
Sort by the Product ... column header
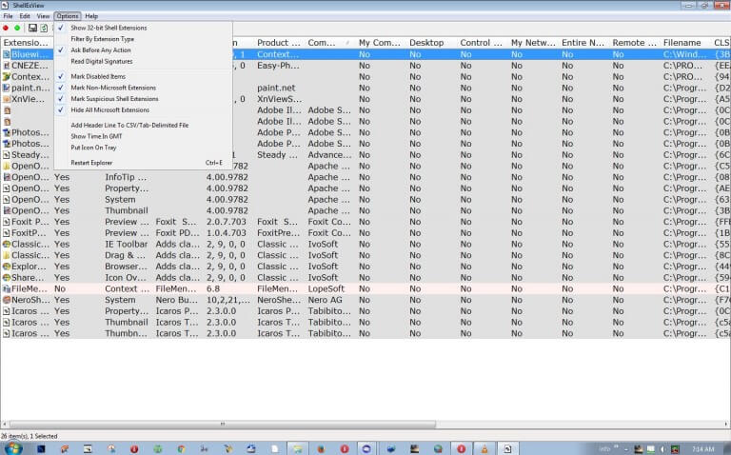pos(279,43)
